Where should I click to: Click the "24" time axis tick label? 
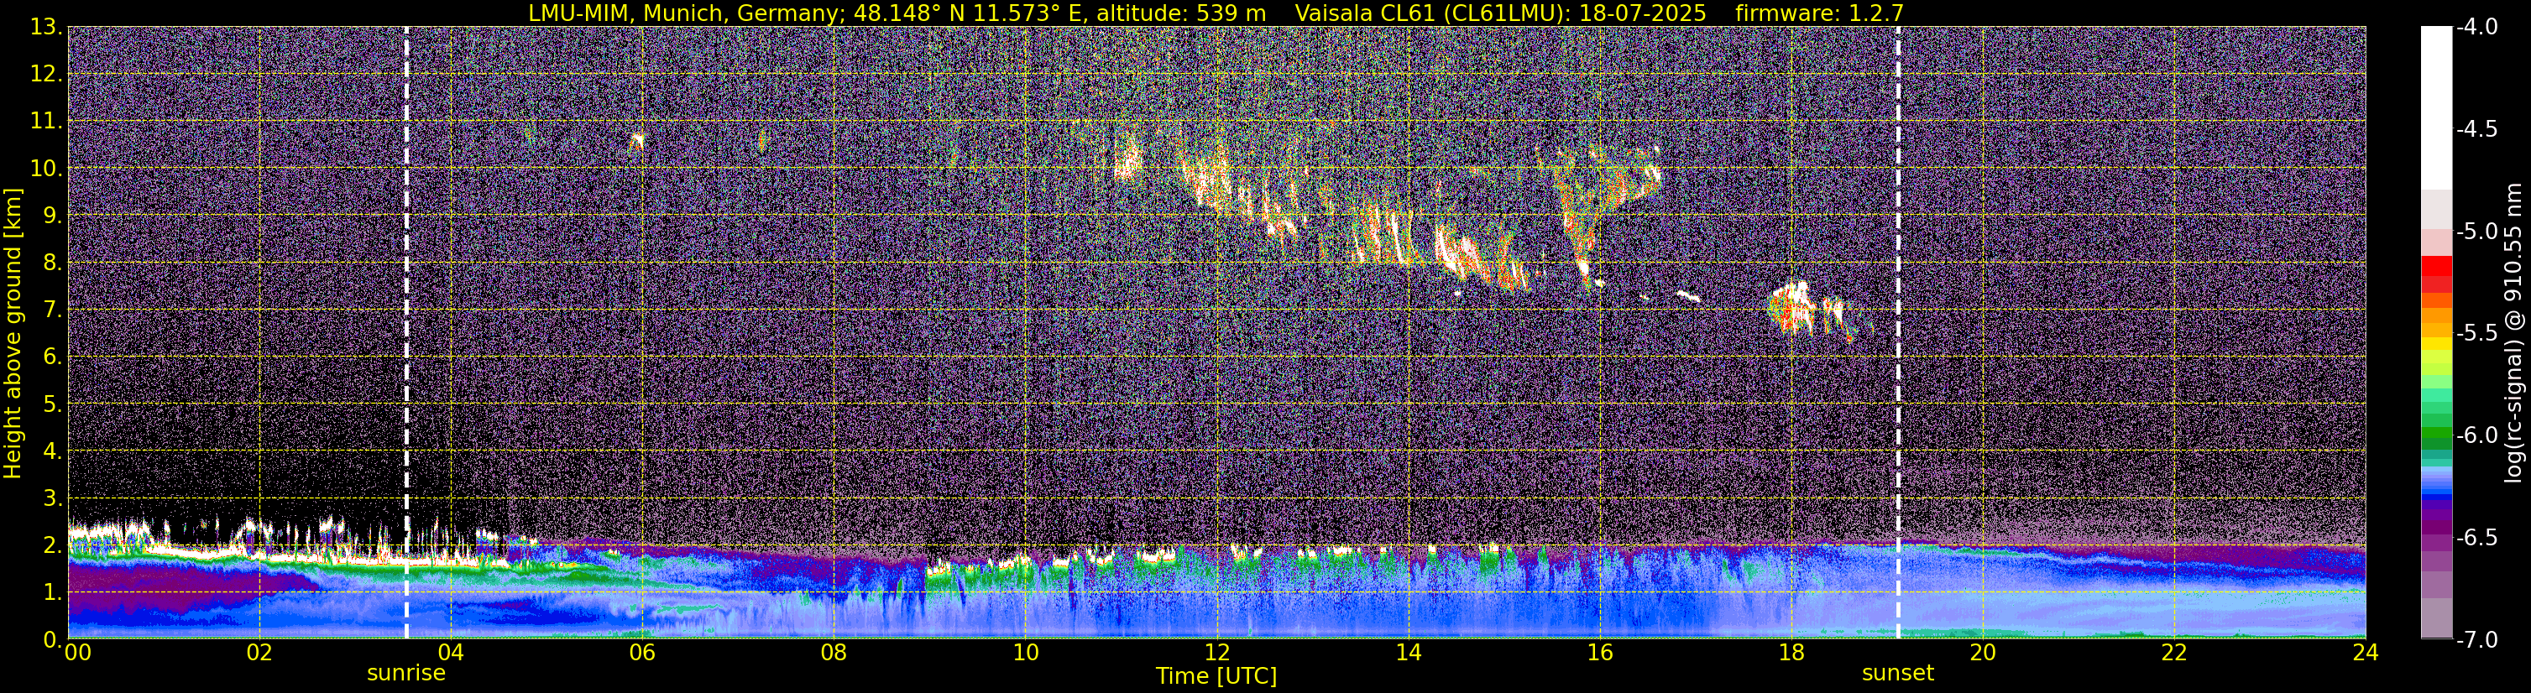pos(2365,653)
